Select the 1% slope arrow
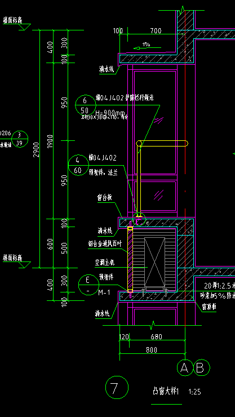The image size is (235, 417). (x=147, y=47)
